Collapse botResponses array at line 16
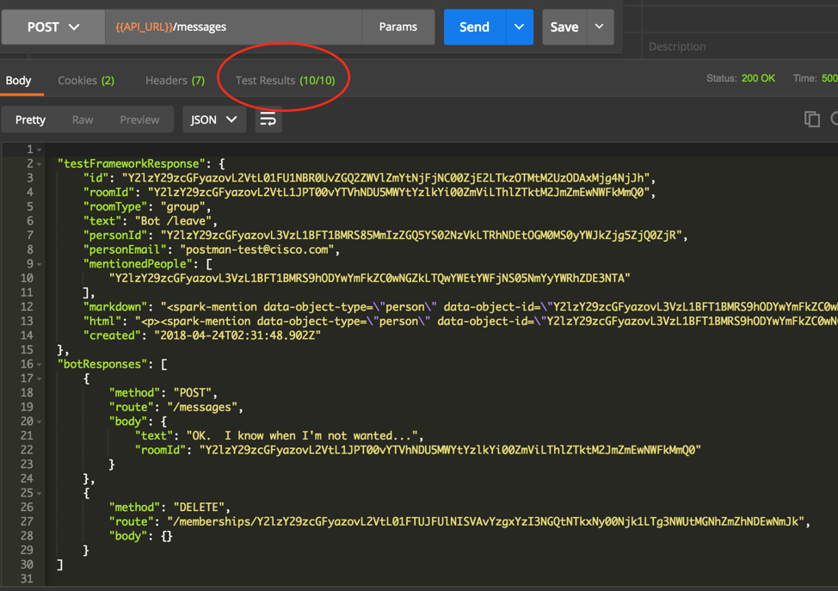Screen dimensions: 838x591 tap(39, 365)
